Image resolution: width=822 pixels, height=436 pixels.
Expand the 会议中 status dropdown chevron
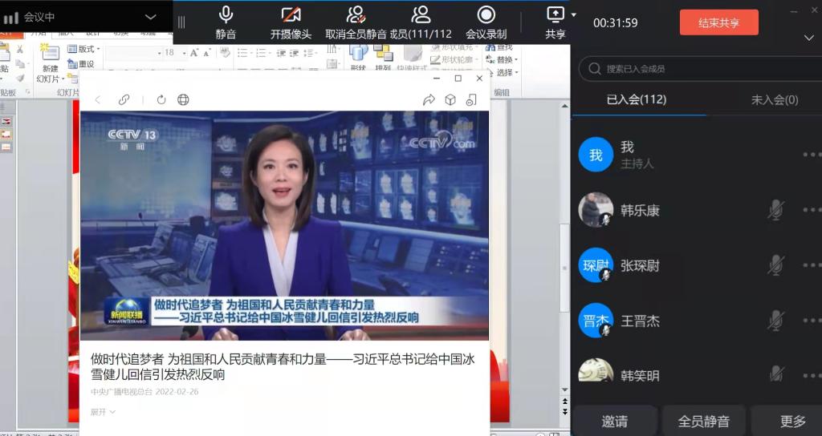pos(150,17)
